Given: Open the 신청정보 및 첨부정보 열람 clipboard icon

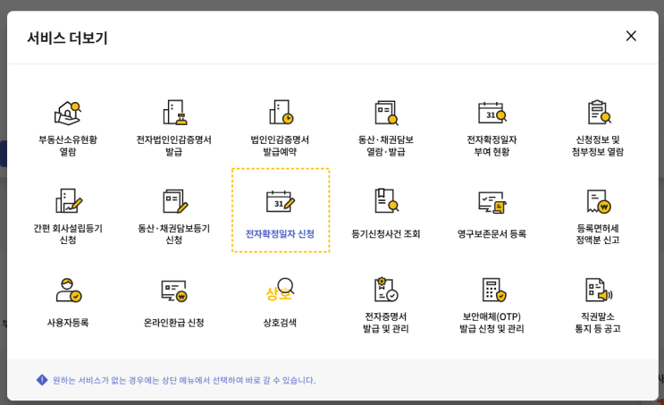Looking at the screenshot, I should [x=599, y=113].
